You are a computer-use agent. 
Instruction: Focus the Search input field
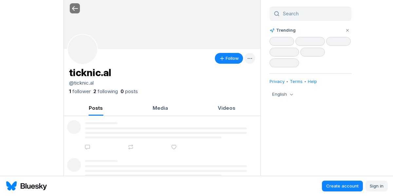click(310, 14)
